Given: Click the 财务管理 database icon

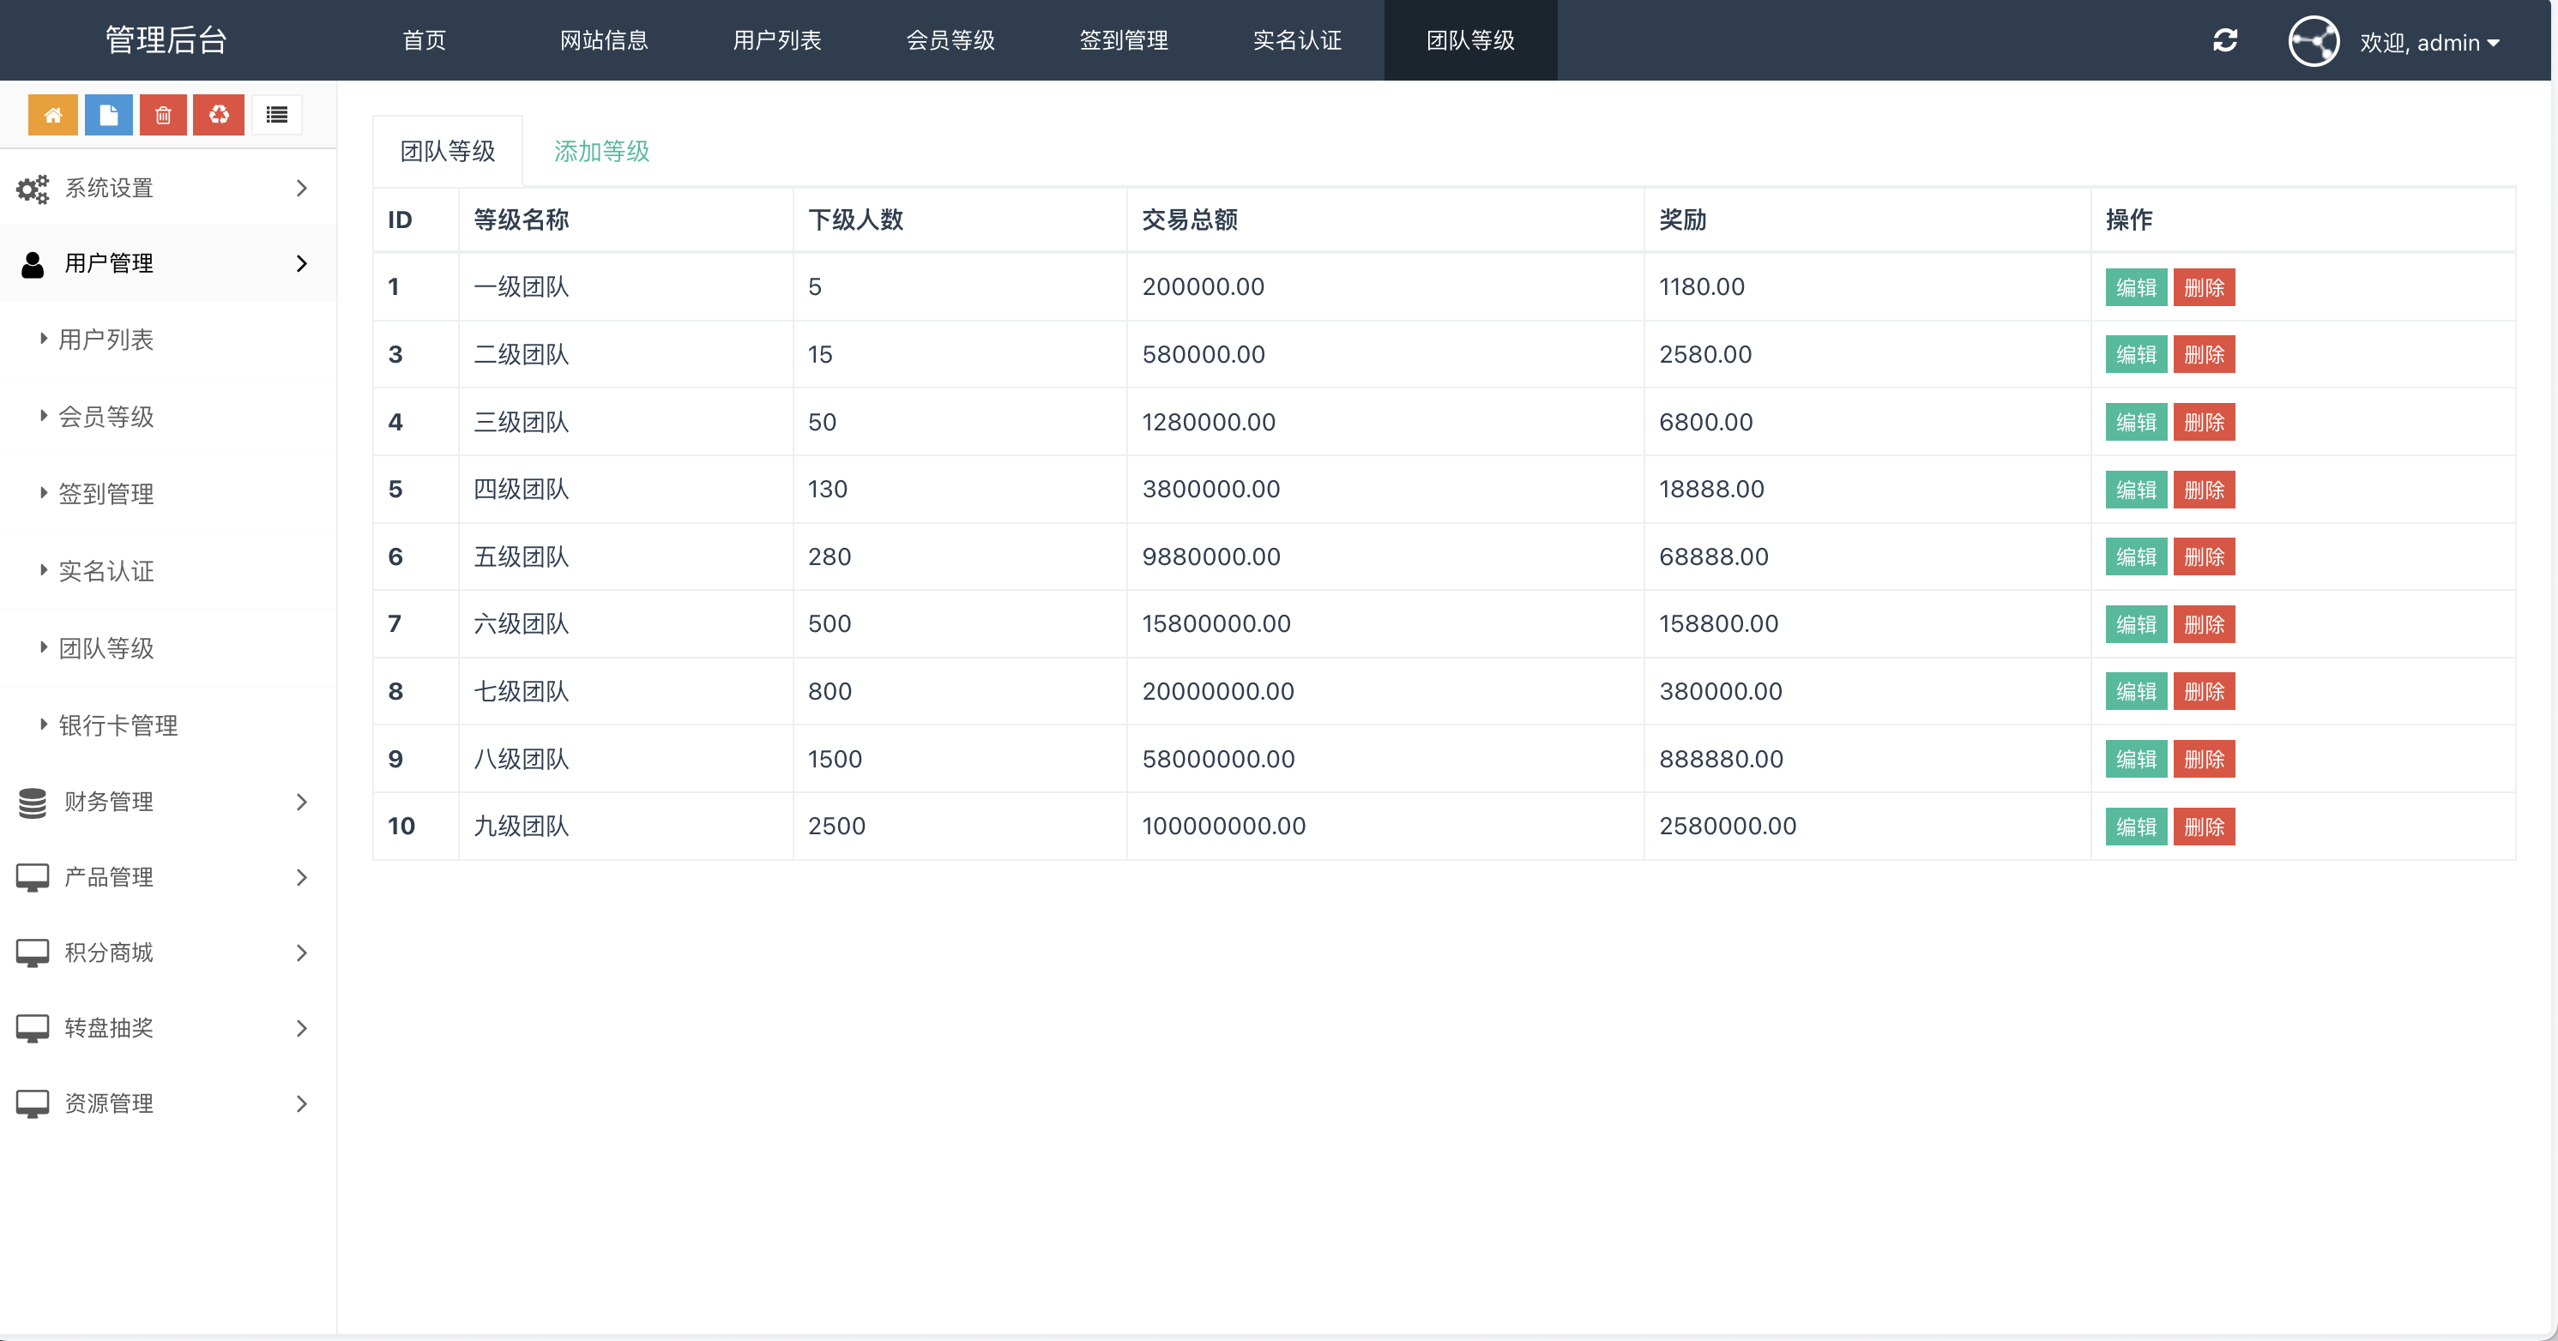Looking at the screenshot, I should point(33,802).
